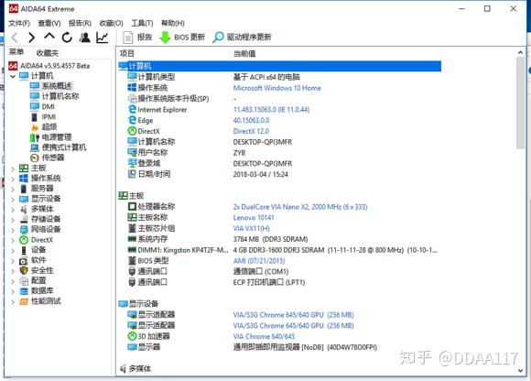Click the 驱动程序更新 magnifier icon

(x=218, y=38)
